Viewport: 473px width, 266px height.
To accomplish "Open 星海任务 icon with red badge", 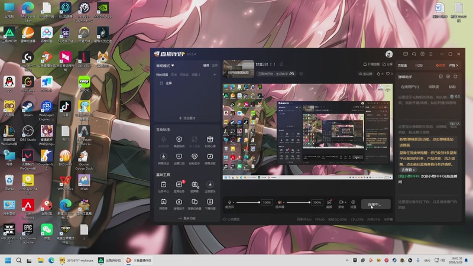I will (179, 184).
